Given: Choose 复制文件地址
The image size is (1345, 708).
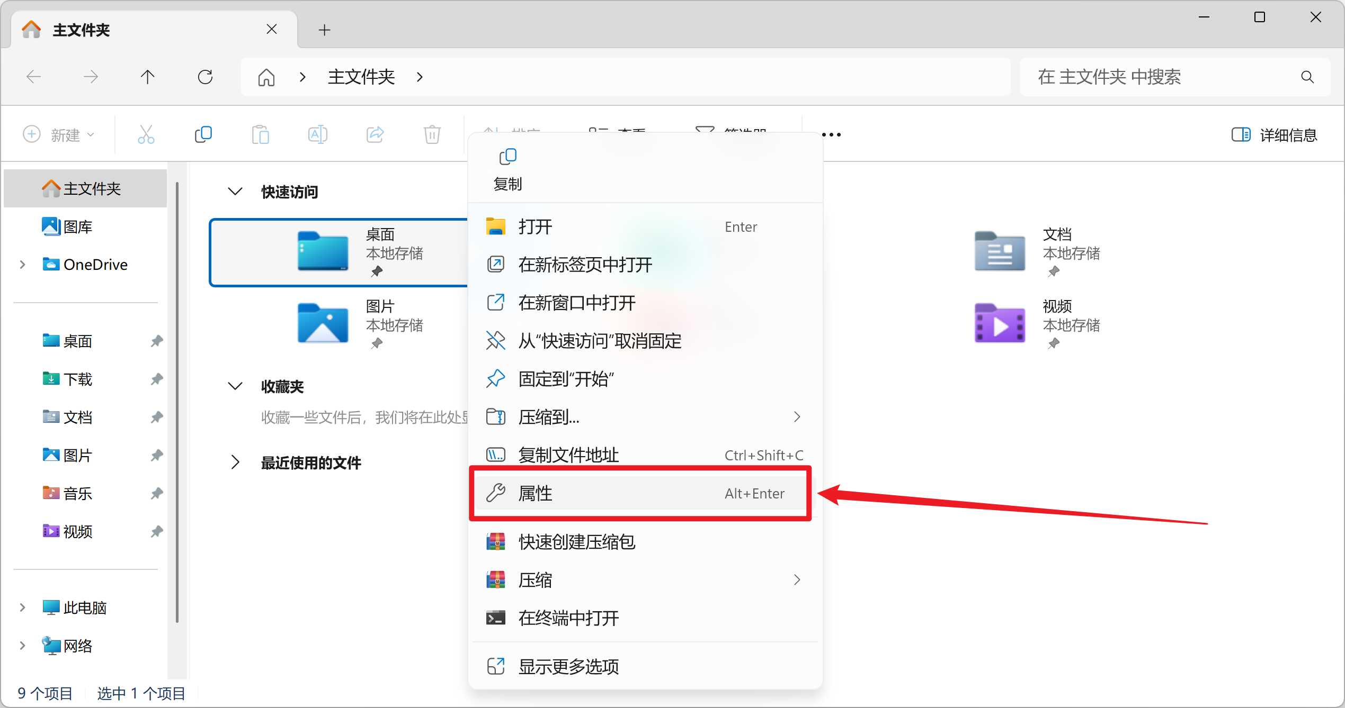Looking at the screenshot, I should (645, 456).
